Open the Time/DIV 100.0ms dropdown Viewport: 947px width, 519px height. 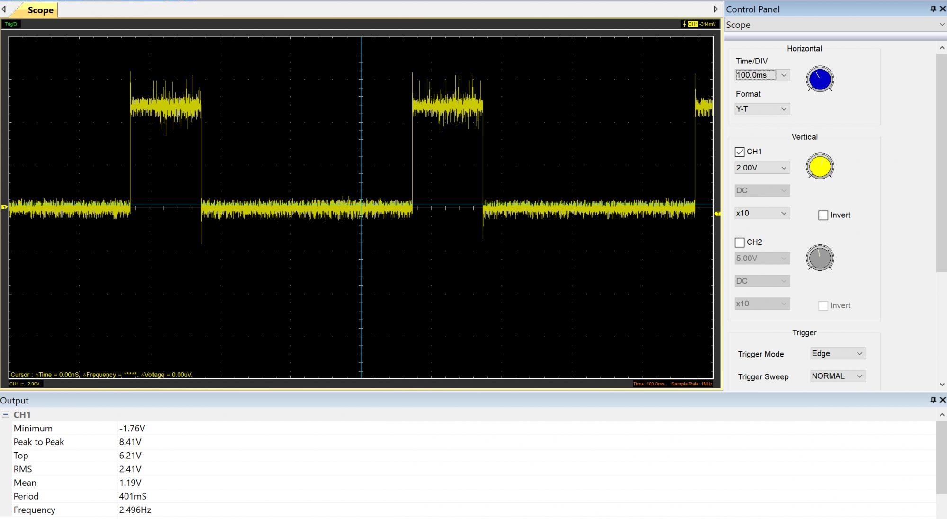click(x=784, y=75)
